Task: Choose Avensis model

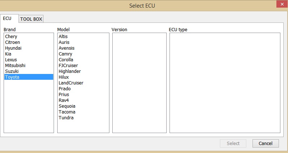Action: [x=67, y=48]
